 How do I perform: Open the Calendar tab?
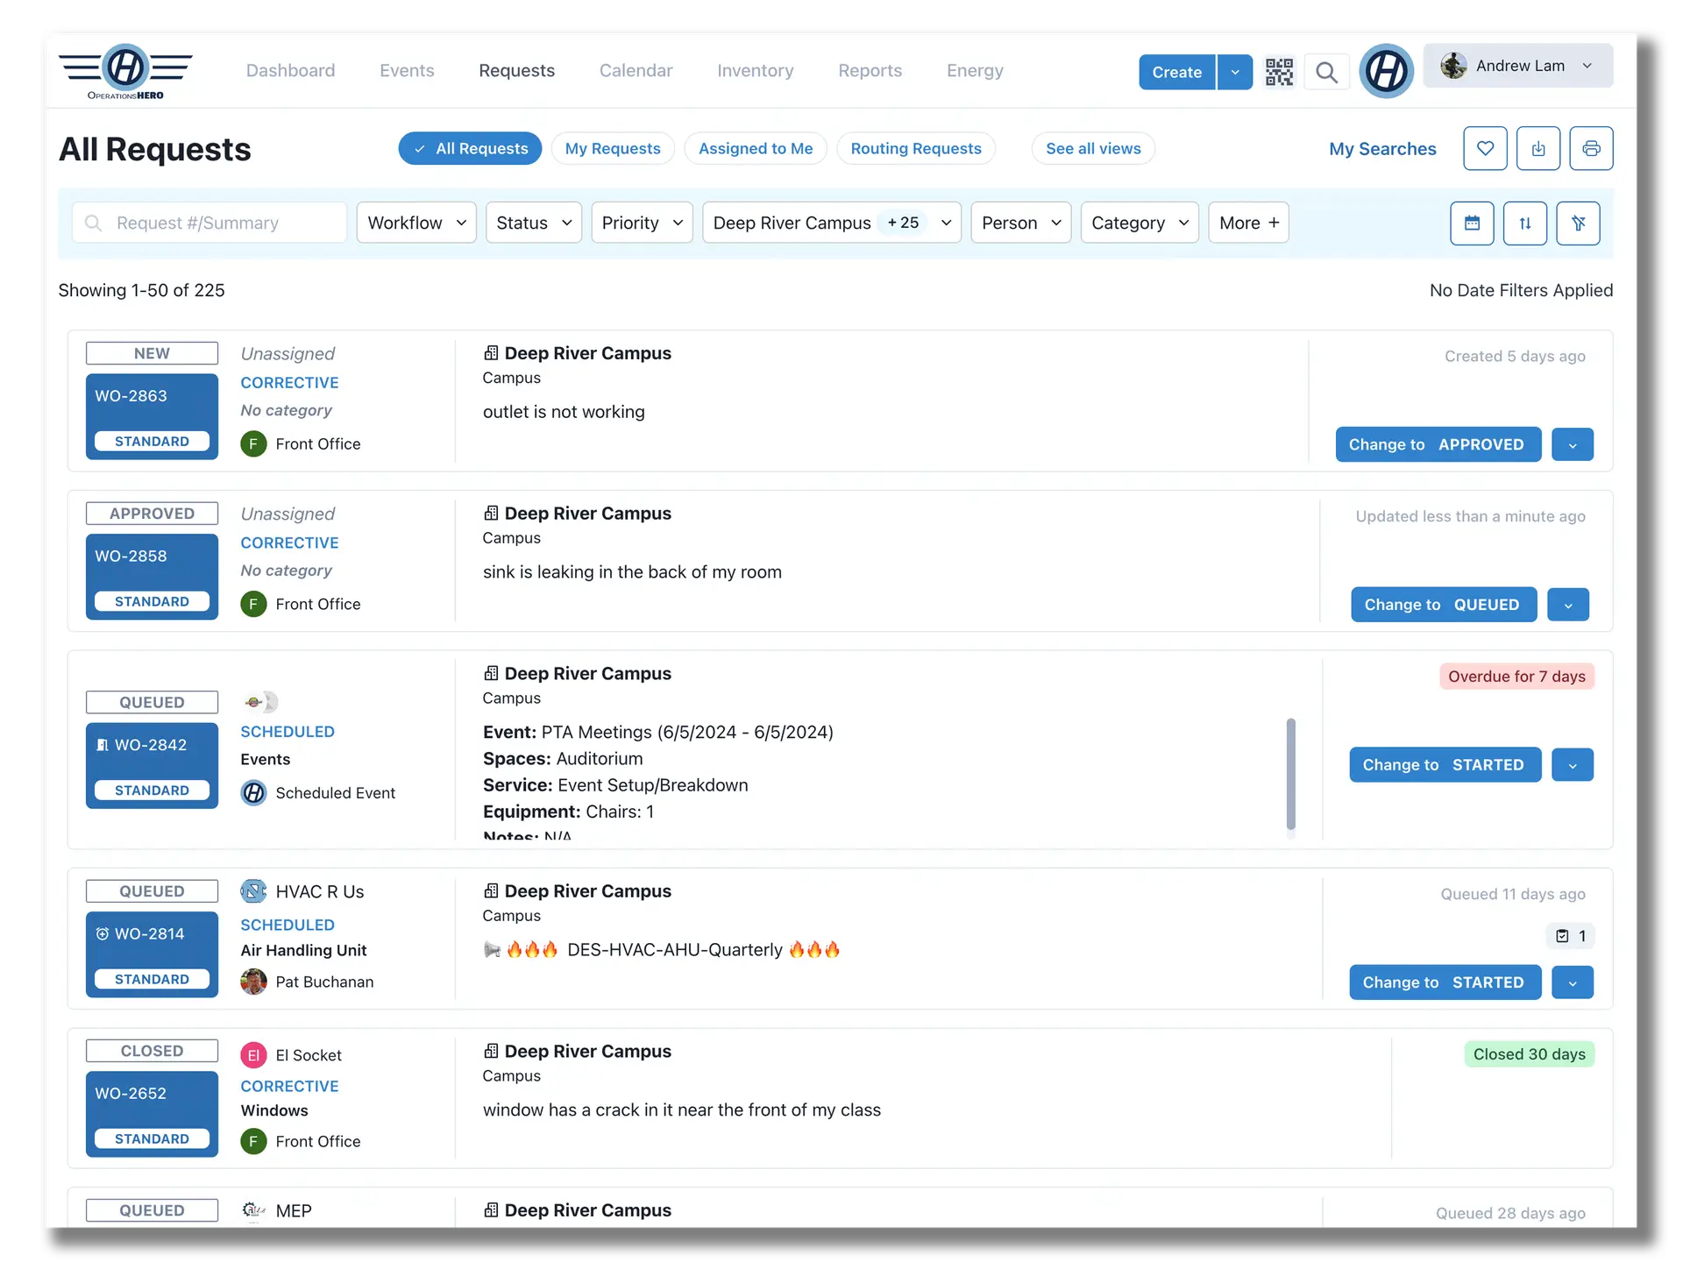click(636, 70)
